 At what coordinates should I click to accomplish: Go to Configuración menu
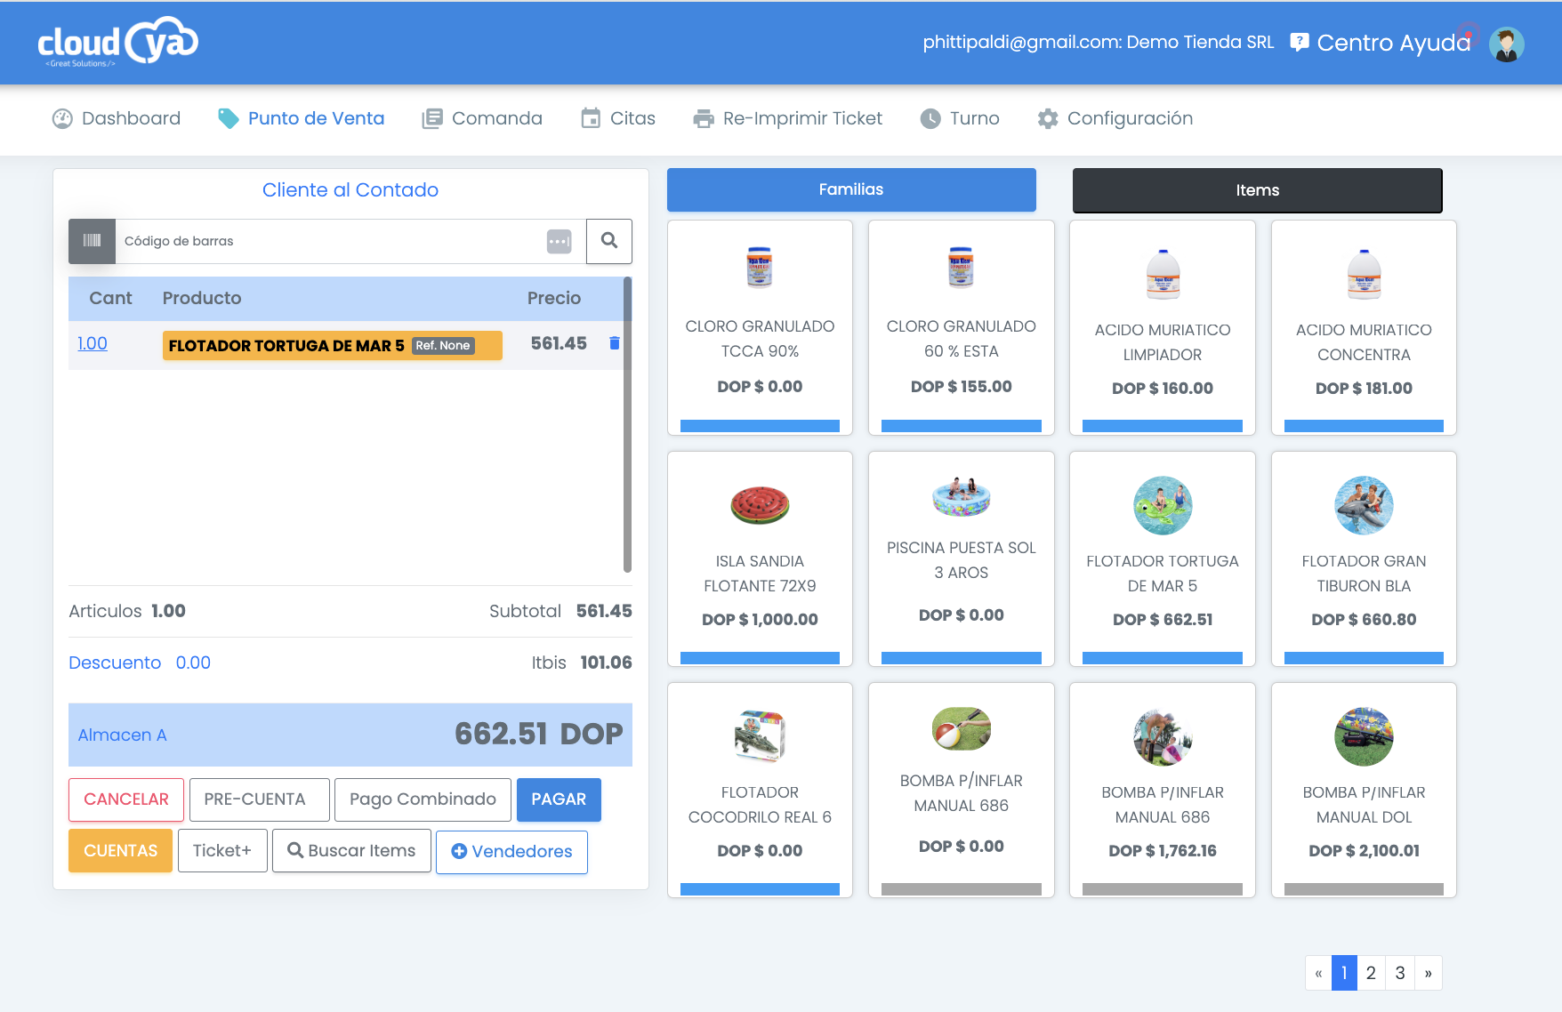pos(1115,118)
